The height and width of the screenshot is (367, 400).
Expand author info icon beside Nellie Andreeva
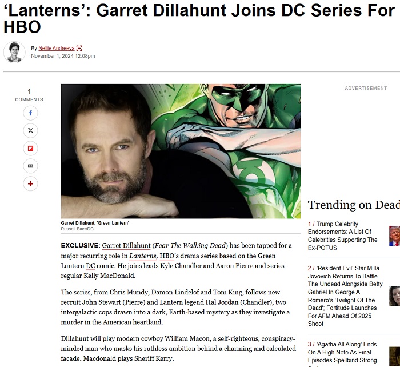click(79, 48)
